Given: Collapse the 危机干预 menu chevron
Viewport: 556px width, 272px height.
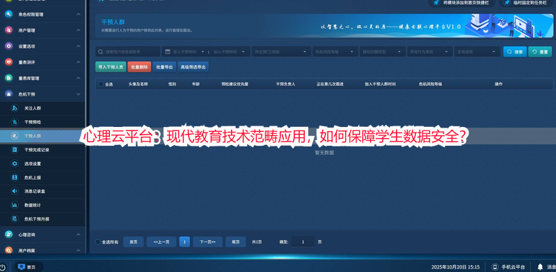Looking at the screenshot, I should point(79,94).
